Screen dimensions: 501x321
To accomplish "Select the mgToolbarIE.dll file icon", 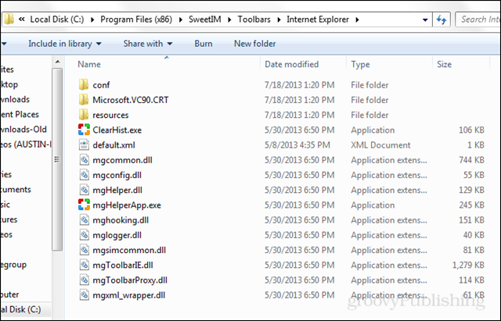I will [x=84, y=265].
